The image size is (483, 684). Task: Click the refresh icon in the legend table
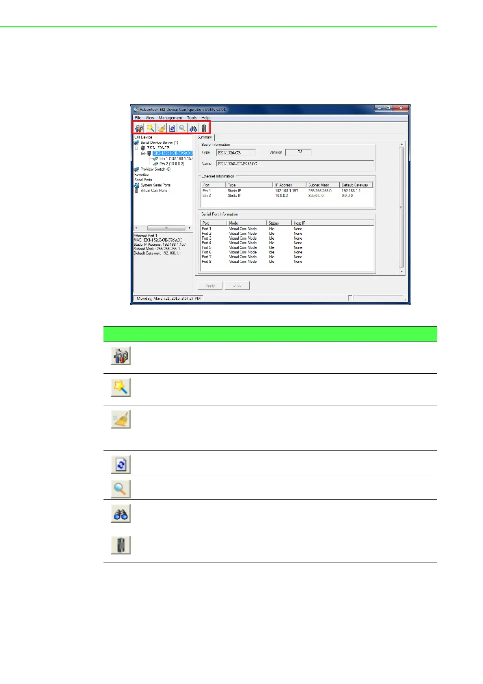pyautogui.click(x=121, y=465)
